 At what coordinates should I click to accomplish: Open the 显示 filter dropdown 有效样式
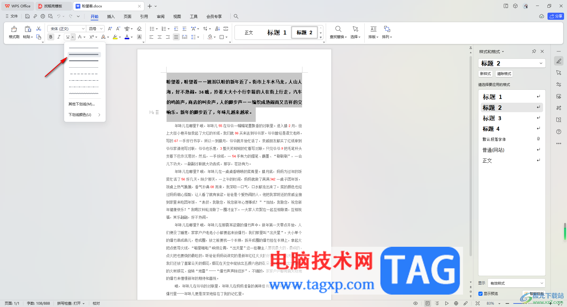click(x=517, y=283)
